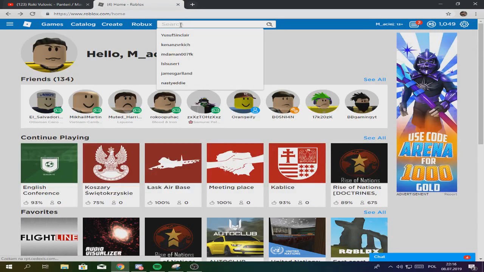
Task: Open the FLIGHTLINE favorite game
Action: point(49,237)
